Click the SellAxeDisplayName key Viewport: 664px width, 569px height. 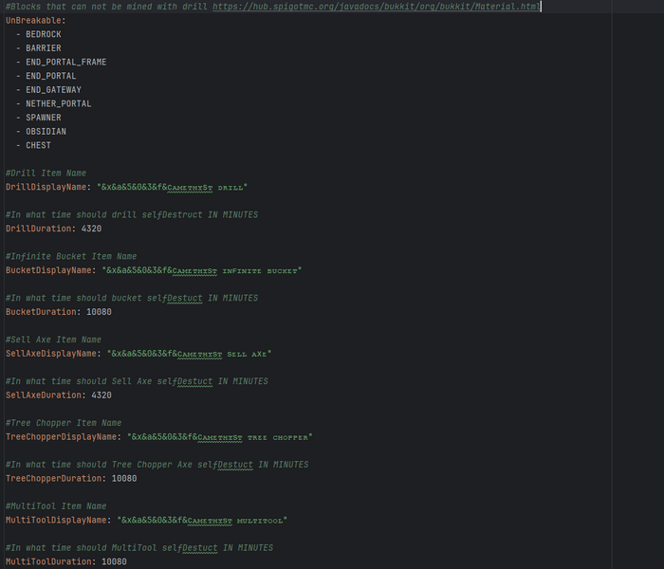(x=51, y=354)
